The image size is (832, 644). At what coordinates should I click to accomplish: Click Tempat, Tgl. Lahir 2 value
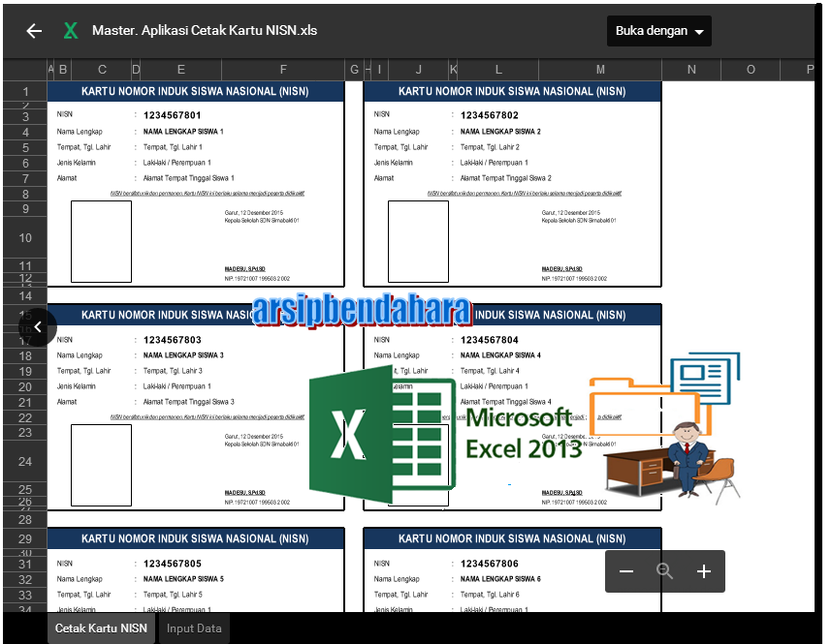point(490,147)
